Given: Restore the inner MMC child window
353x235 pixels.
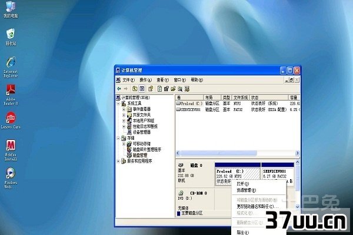Looking at the screenshot, I should point(292,80).
